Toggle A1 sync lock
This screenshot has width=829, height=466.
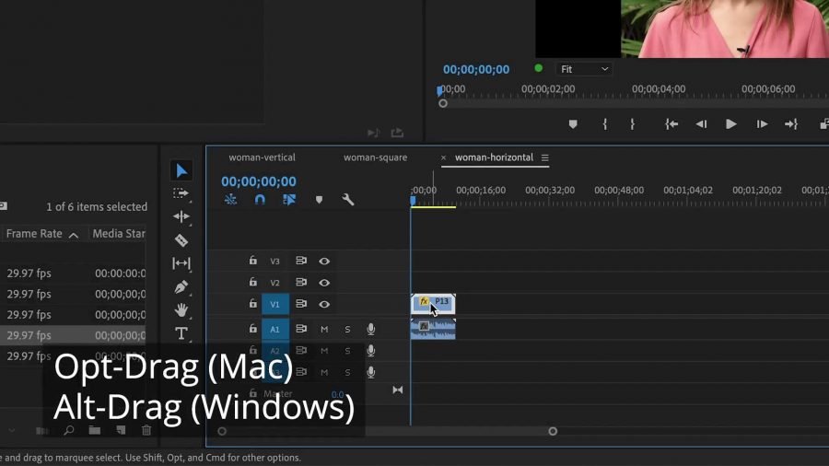pos(301,329)
